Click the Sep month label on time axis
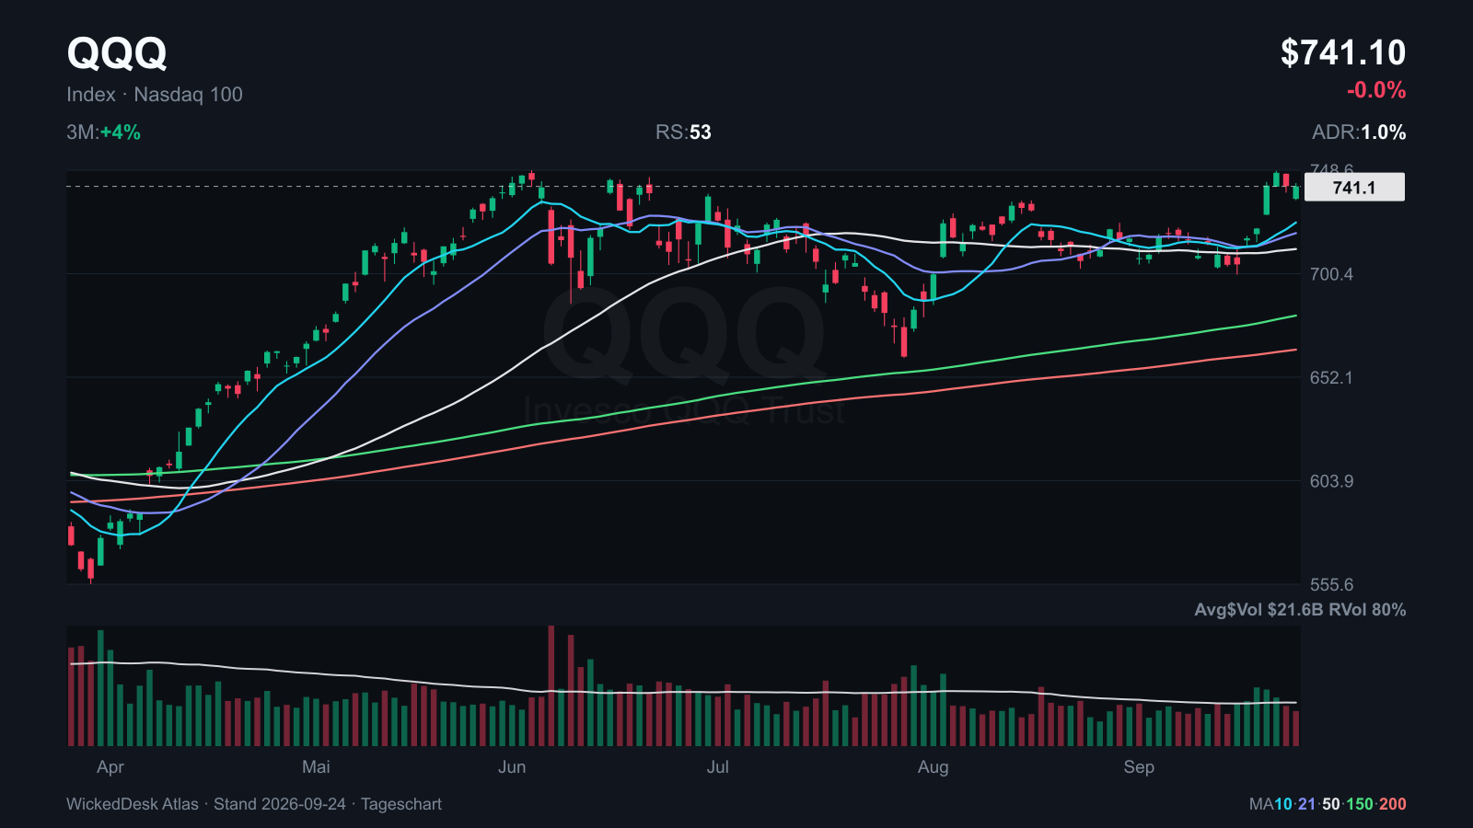The height and width of the screenshot is (828, 1473). click(1139, 767)
